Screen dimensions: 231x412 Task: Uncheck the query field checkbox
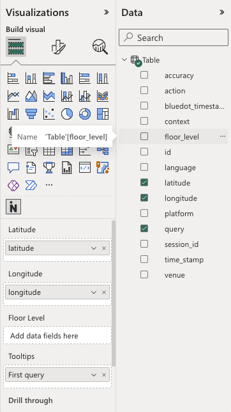coord(144,228)
